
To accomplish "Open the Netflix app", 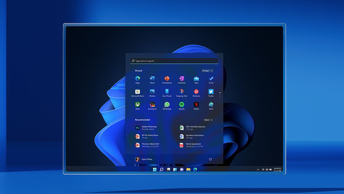I will (x=196, y=106).
